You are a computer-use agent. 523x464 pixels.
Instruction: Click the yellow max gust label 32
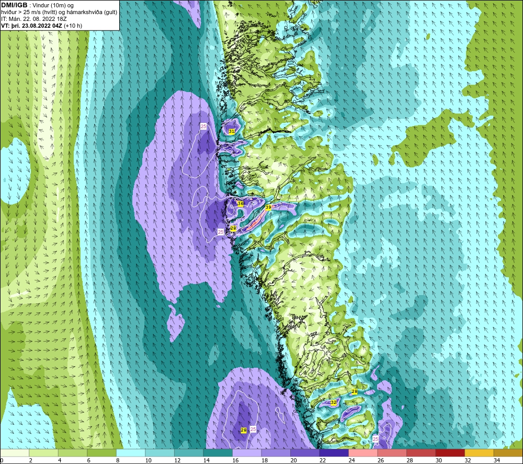pos(334,403)
